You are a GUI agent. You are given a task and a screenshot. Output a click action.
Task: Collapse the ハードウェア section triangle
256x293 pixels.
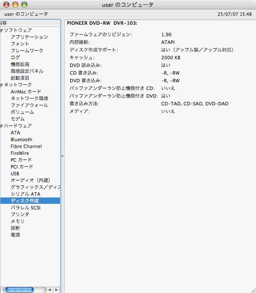coord(2,126)
